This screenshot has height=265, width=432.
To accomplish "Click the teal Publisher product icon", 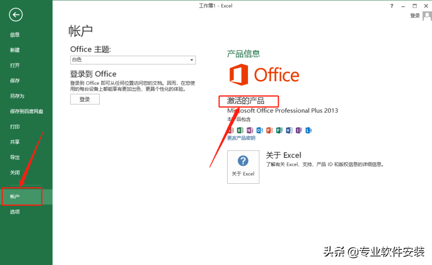I will coord(279,130).
